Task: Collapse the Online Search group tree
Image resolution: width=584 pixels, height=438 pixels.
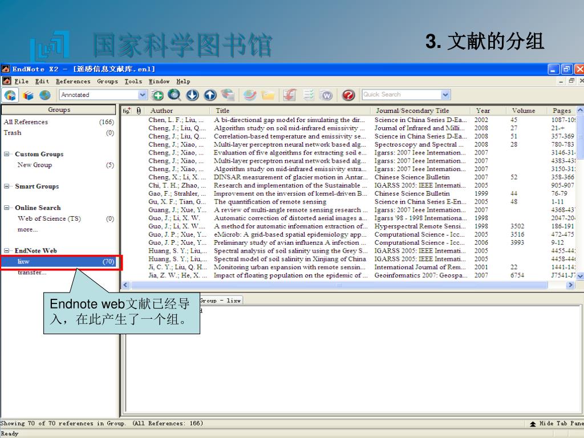Action: (x=7, y=208)
